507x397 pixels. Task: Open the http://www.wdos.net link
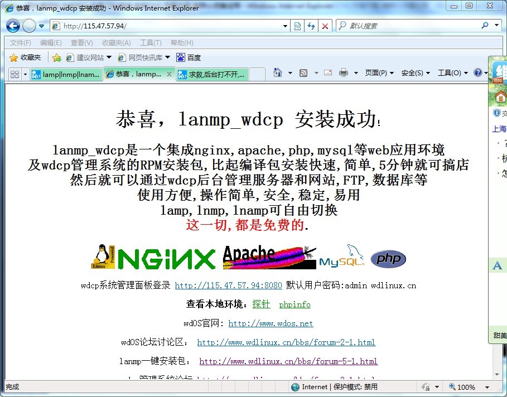271,323
